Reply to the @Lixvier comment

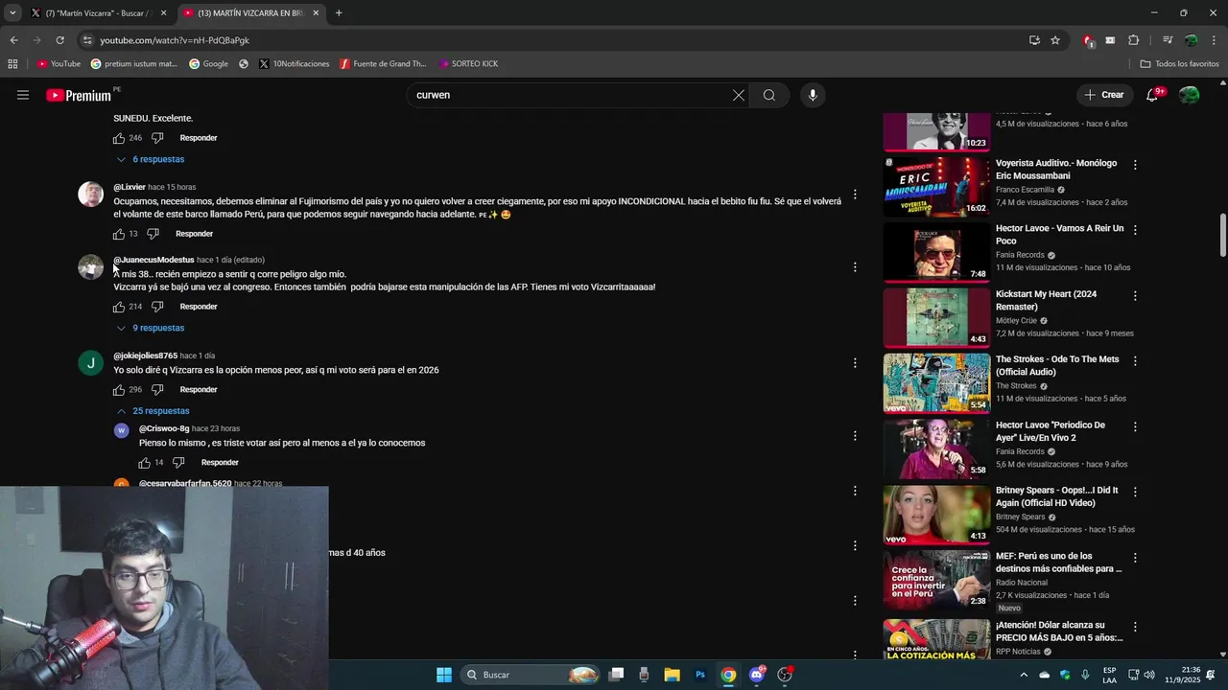coord(194,234)
